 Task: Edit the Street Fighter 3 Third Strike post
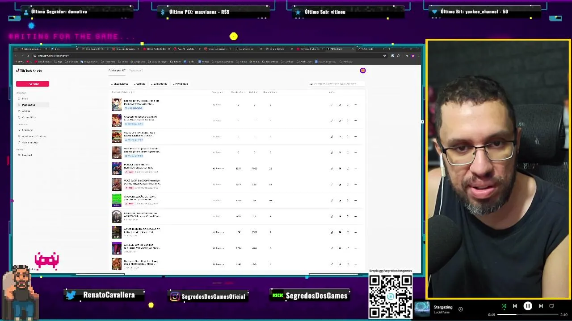click(x=332, y=105)
